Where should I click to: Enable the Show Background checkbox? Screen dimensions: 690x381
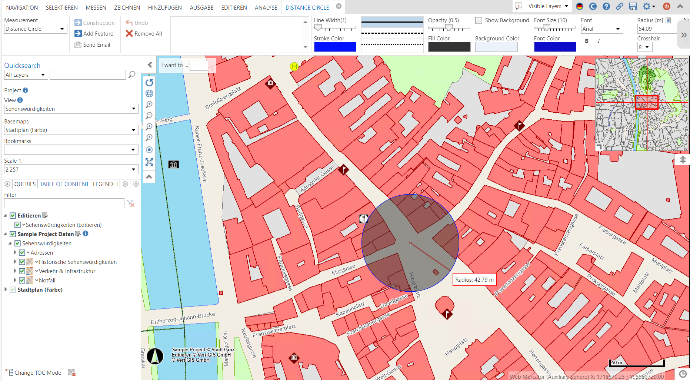tap(479, 20)
